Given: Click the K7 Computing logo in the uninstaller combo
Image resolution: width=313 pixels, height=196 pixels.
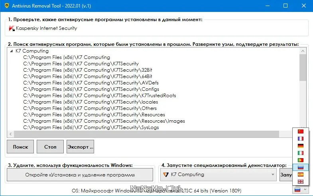Looking at the screenshot, I should pyautogui.click(x=166, y=174).
